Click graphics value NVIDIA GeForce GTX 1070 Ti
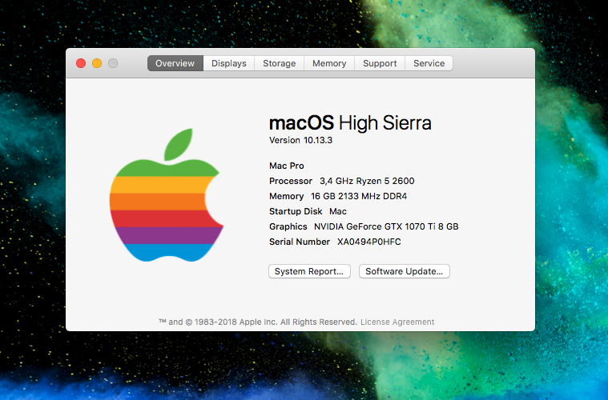Image resolution: width=608 pixels, height=400 pixels. (x=386, y=226)
